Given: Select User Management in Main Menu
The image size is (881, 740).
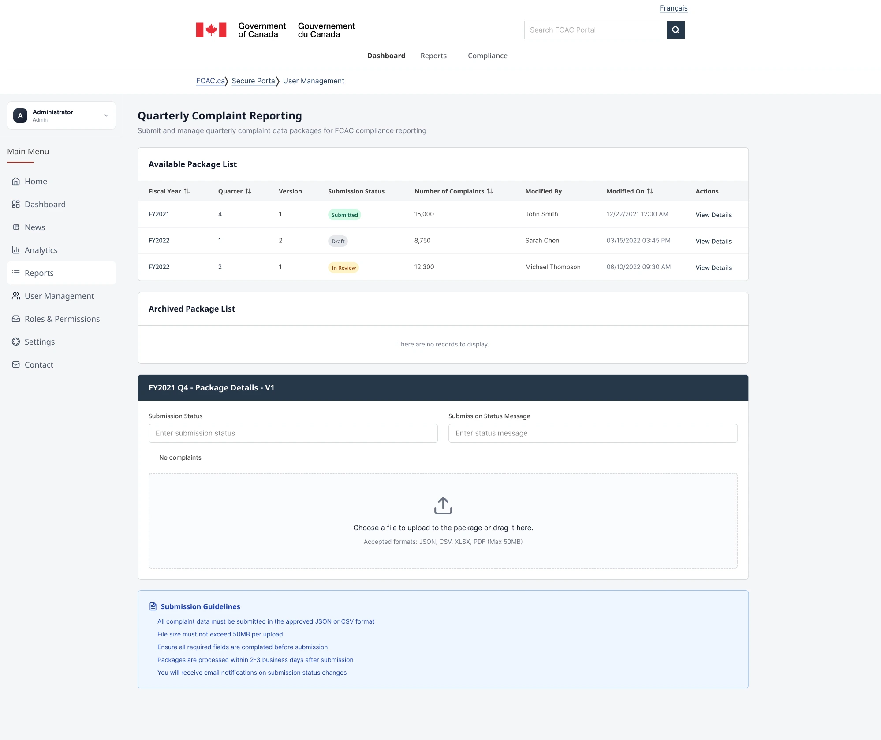Looking at the screenshot, I should [x=61, y=296].
